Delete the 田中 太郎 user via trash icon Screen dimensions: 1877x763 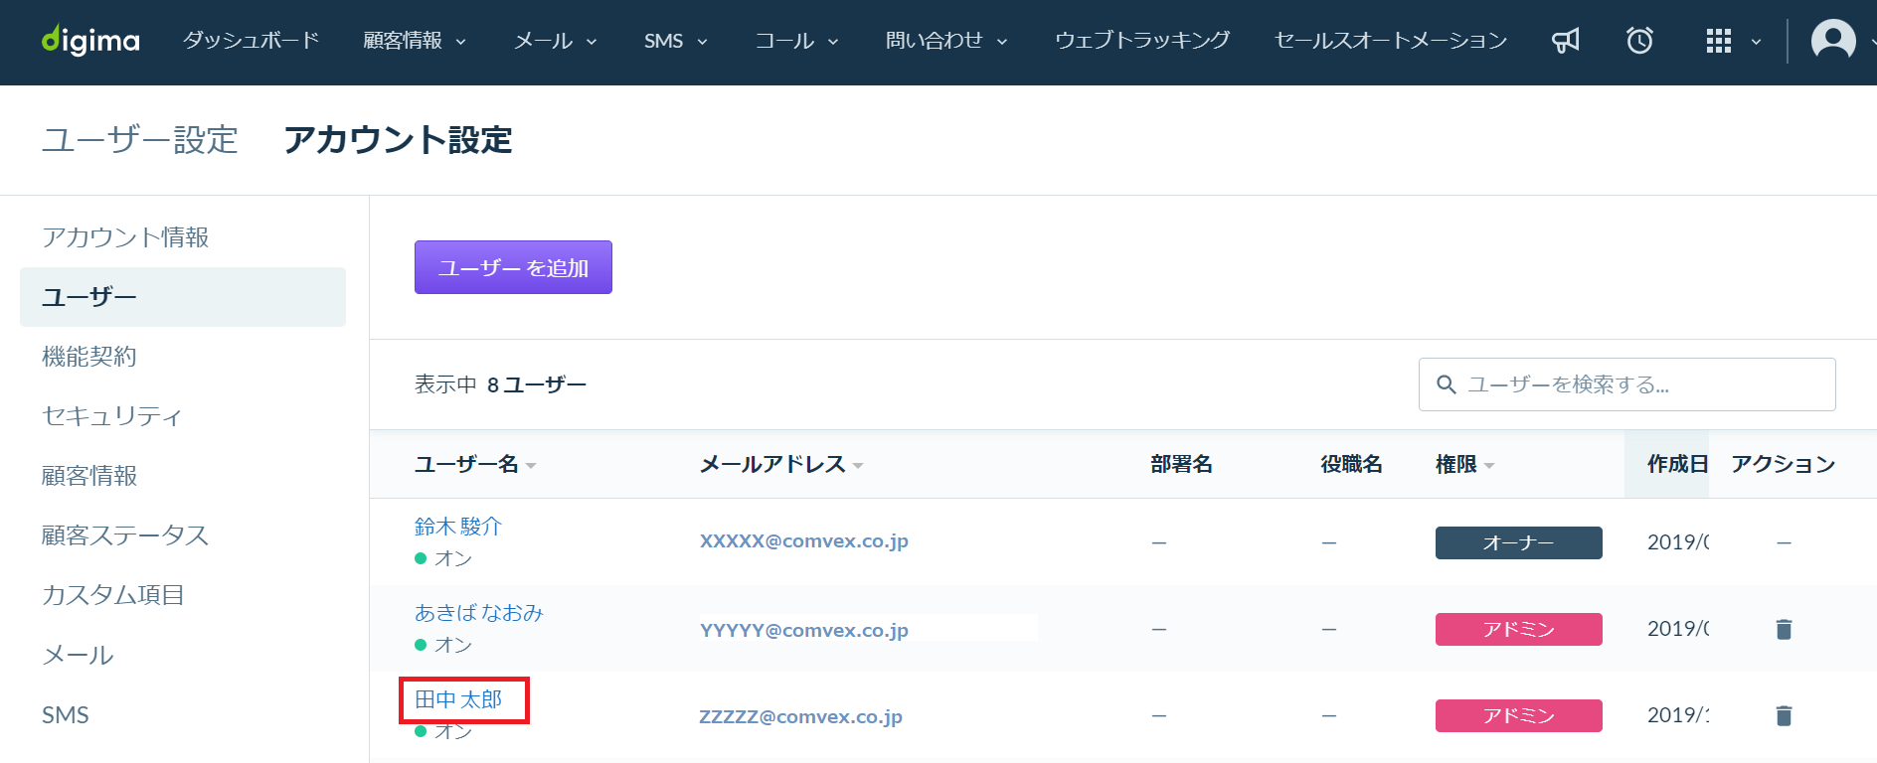pos(1784,715)
